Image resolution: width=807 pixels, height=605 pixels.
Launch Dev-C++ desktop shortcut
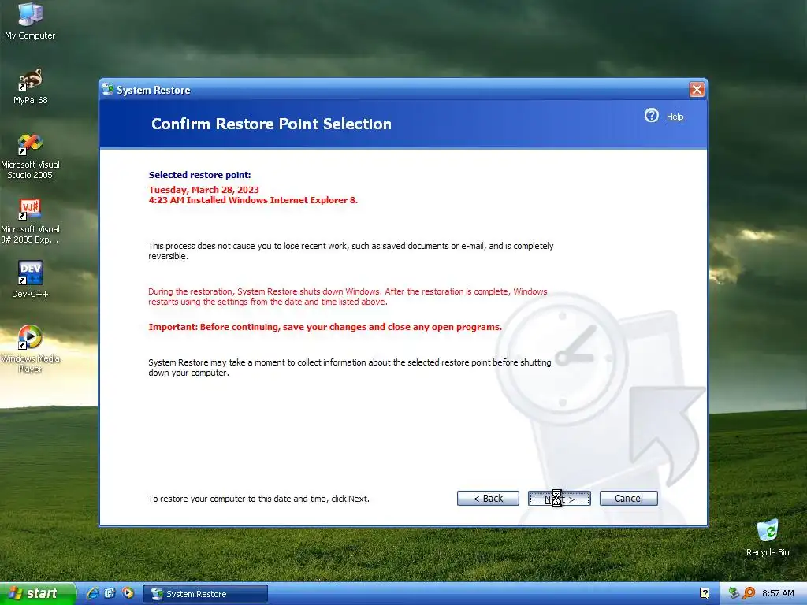30,279
